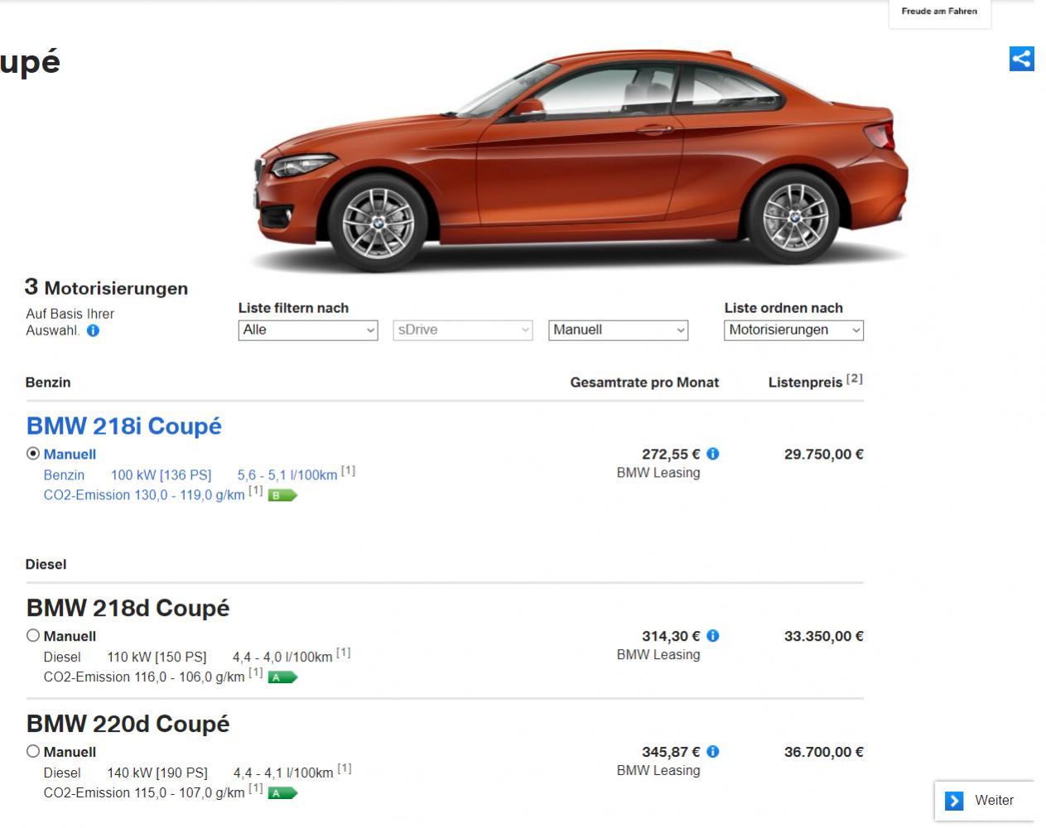
Task: Click the Diesel section heading
Action: [46, 565]
